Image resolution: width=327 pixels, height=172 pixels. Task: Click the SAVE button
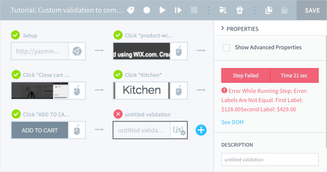312,10
